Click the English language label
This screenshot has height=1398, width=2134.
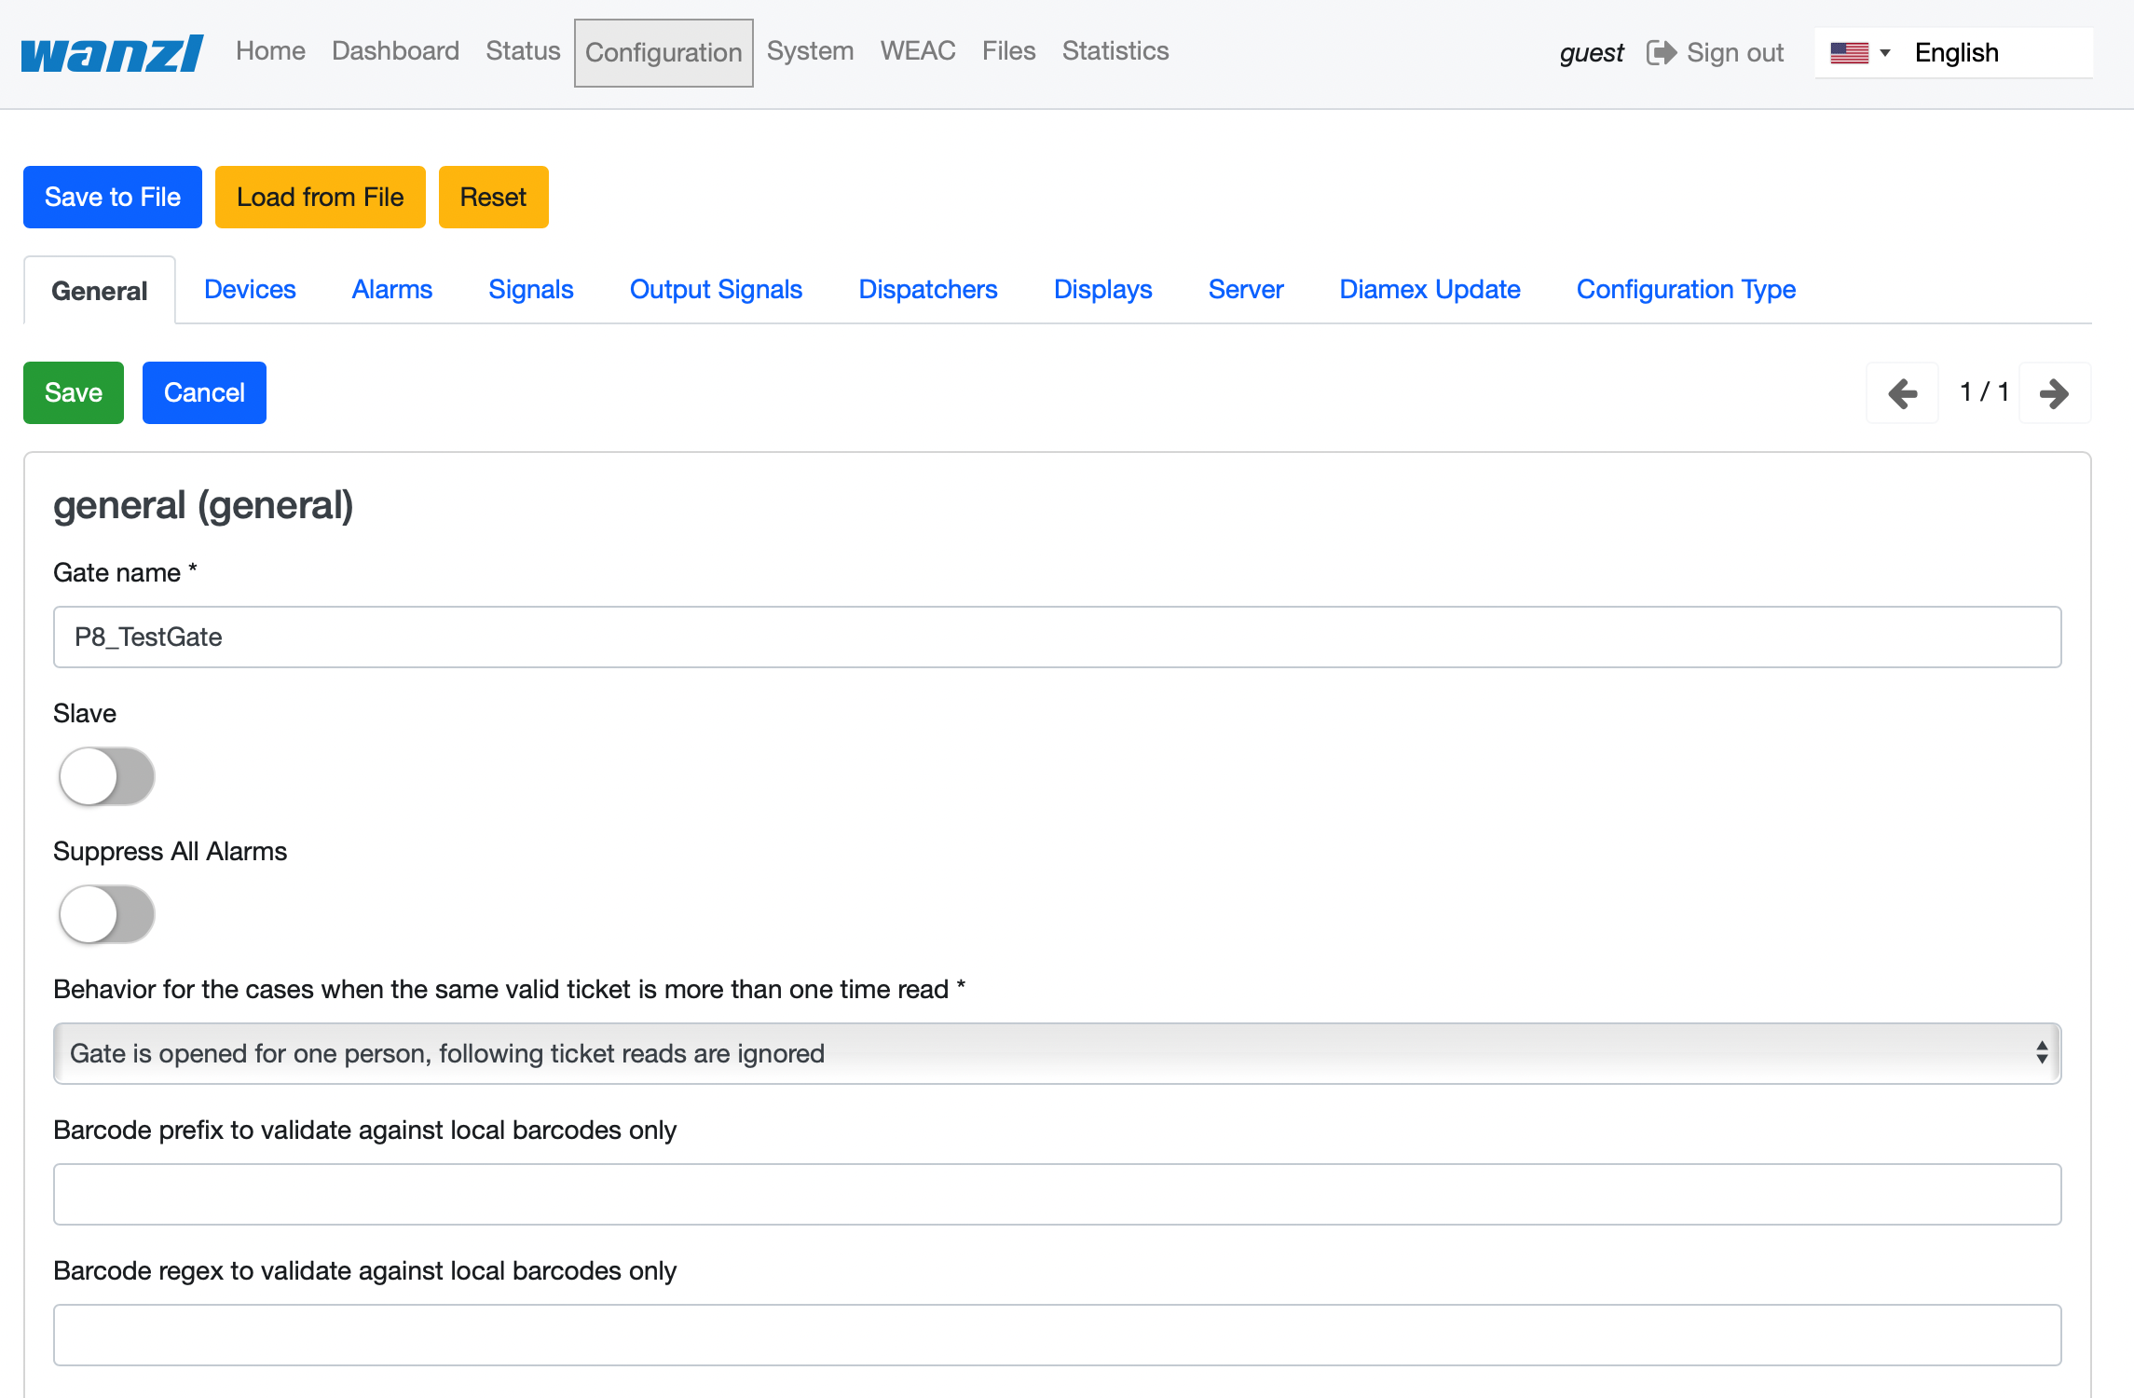[x=1956, y=53]
